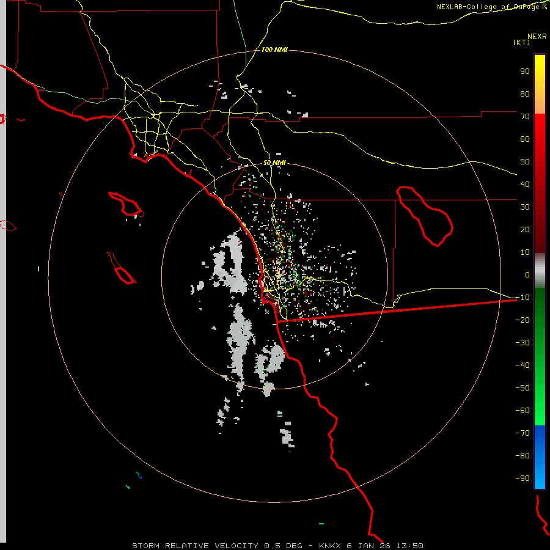Click the -50 value on the velocity scale

pyautogui.click(x=522, y=388)
